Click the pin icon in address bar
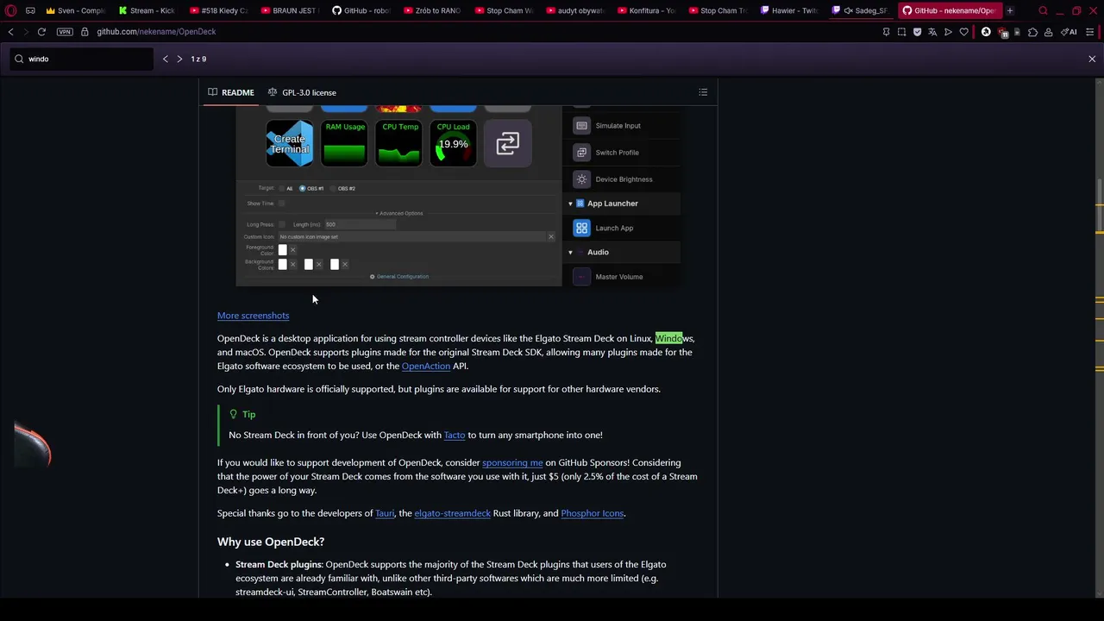Viewport: 1104px width, 621px height. pos(886,32)
